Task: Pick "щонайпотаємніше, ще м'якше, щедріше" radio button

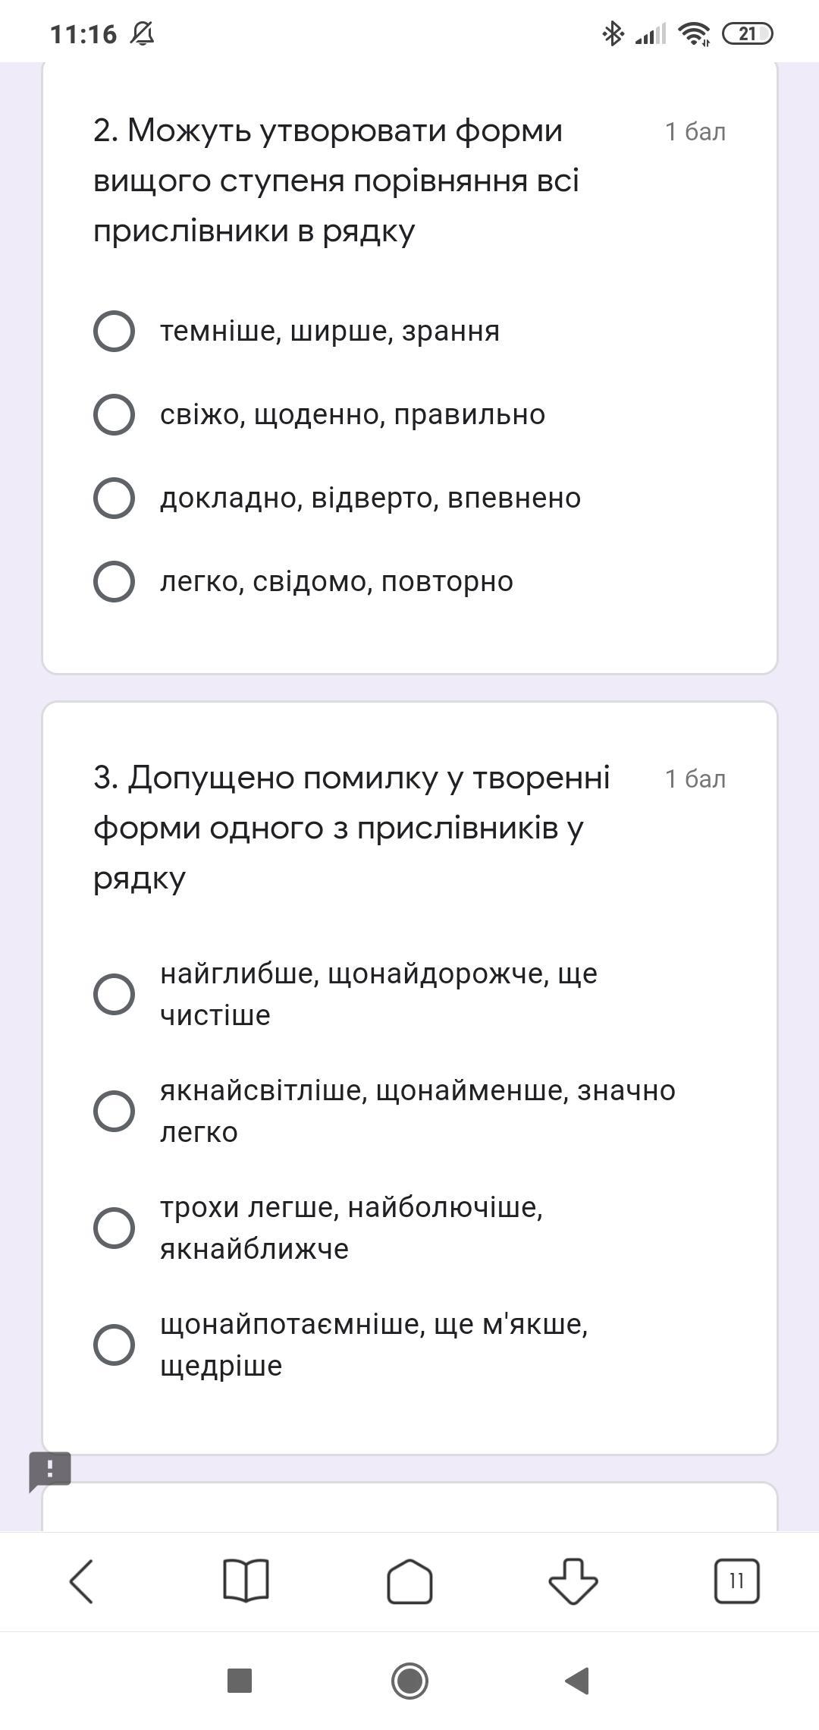Action: [114, 1345]
